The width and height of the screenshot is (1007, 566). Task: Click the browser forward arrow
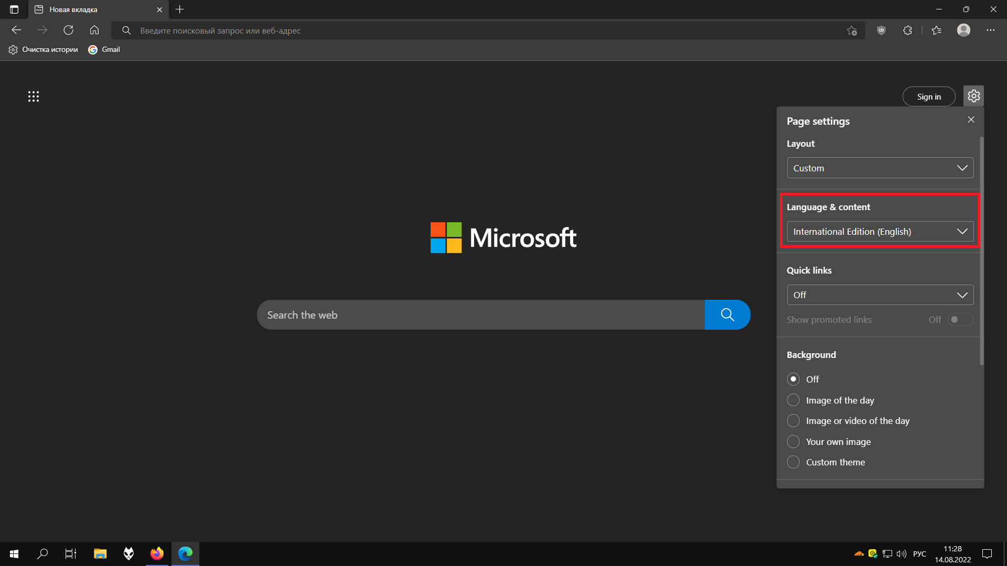(x=42, y=30)
